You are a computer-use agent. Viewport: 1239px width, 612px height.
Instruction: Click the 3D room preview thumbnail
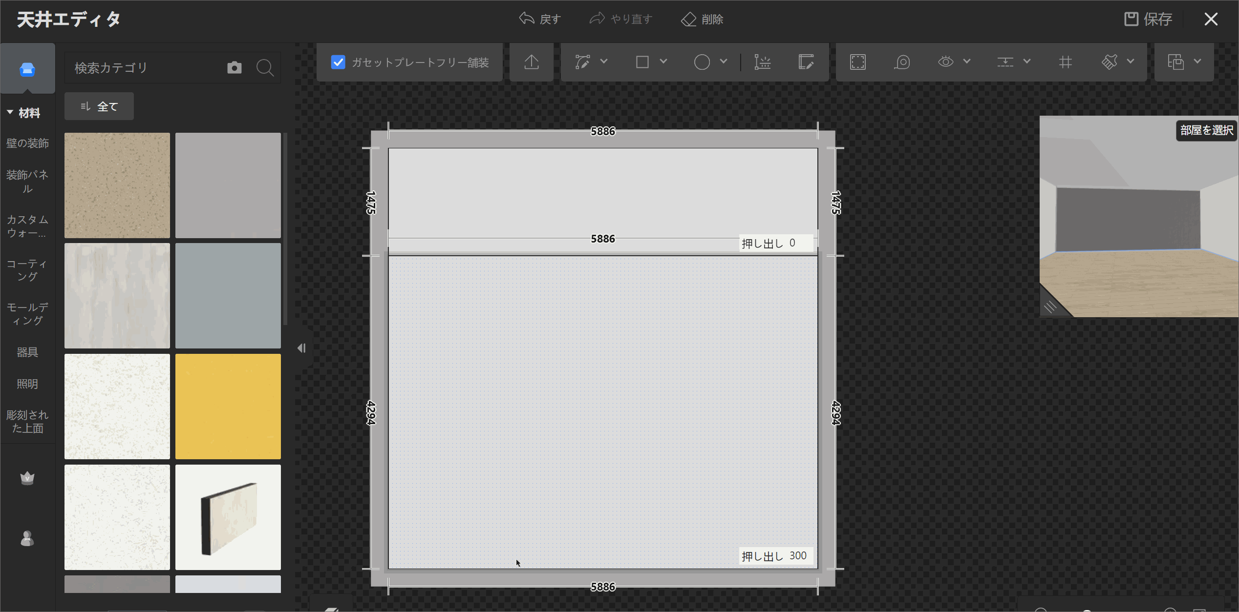[x=1138, y=217]
